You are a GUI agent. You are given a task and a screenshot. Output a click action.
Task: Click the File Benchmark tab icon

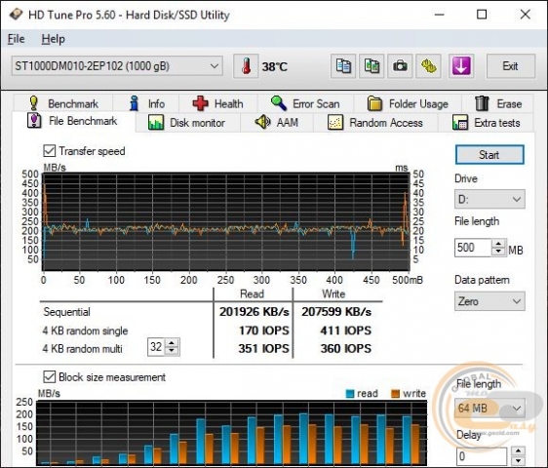click(x=34, y=121)
